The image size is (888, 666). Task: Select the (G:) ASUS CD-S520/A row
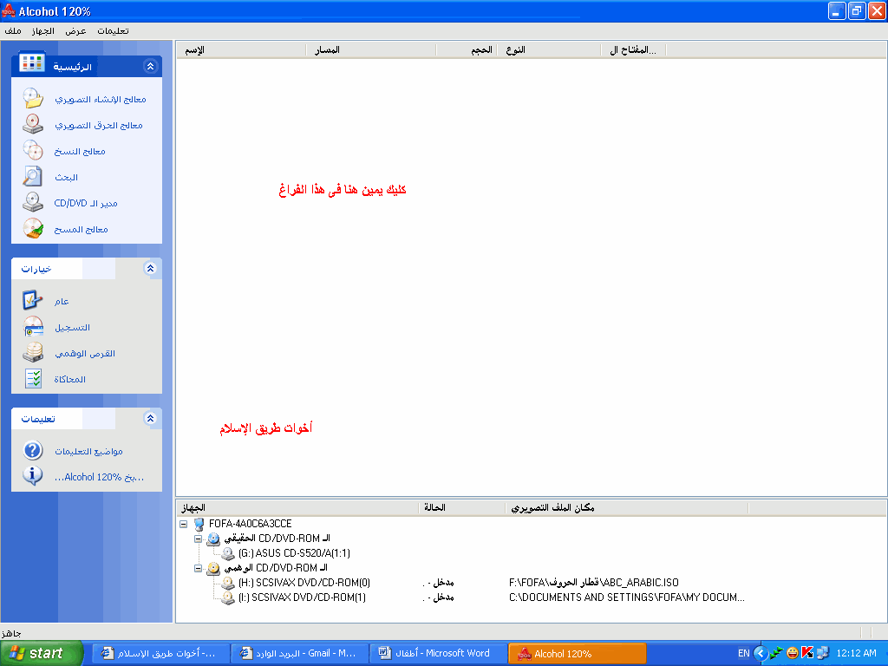(x=294, y=553)
